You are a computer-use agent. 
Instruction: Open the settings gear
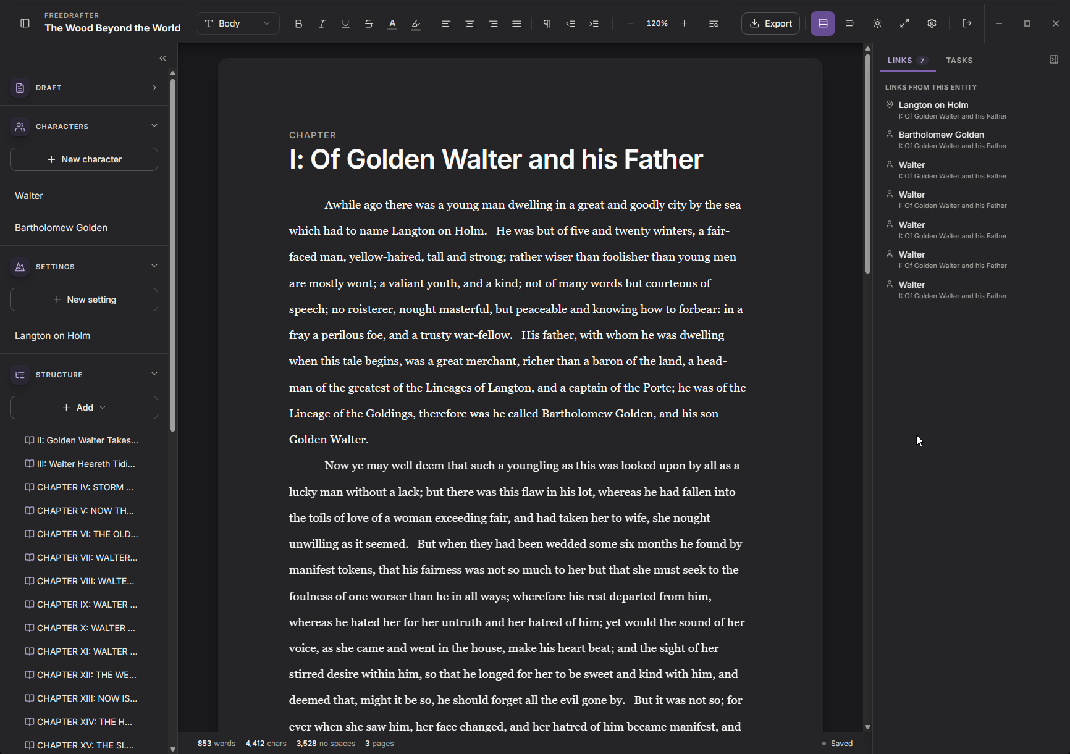tap(932, 23)
